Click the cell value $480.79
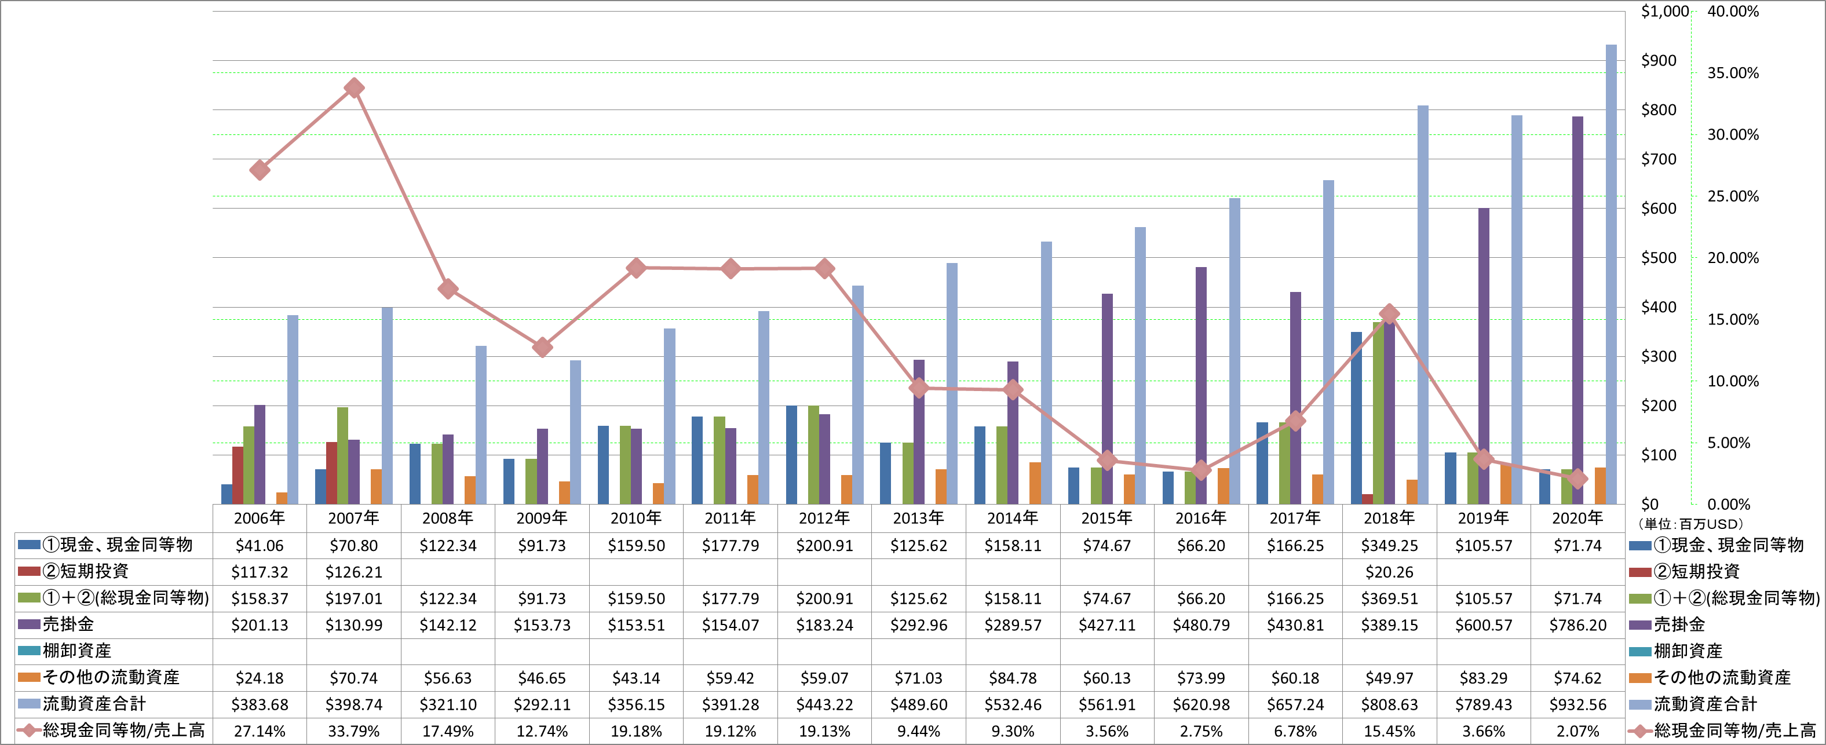The width and height of the screenshot is (1826, 745). click(x=1201, y=625)
